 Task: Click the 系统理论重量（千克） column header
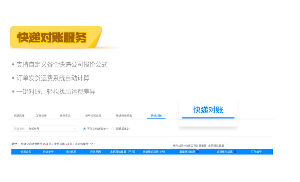pos(123,152)
